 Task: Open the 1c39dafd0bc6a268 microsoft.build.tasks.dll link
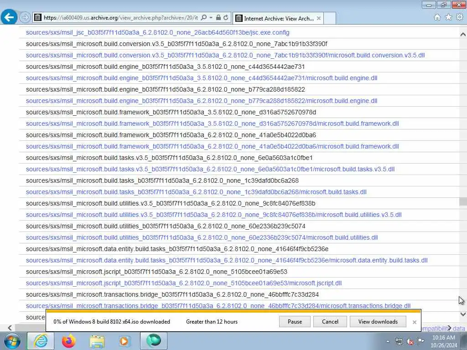[196, 192]
